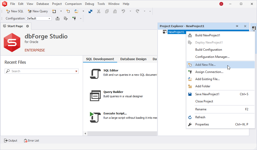Image resolution: width=257 pixels, height=150 pixels.
Task: Select the NewProject1 tree node
Action: click(176, 32)
